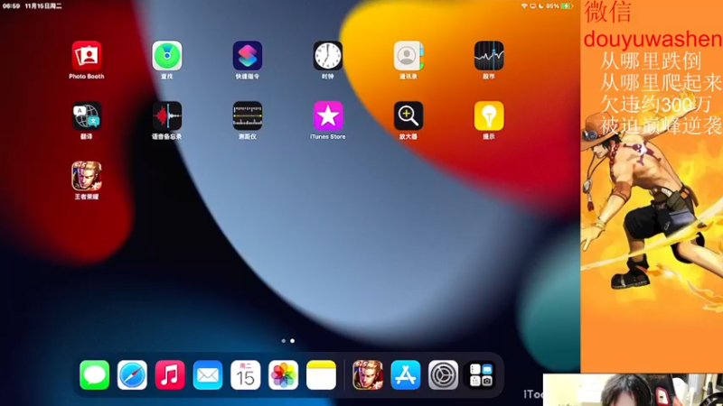The width and height of the screenshot is (723, 406).
Task: Tap the battery indicator in status bar
Action: (567, 6)
